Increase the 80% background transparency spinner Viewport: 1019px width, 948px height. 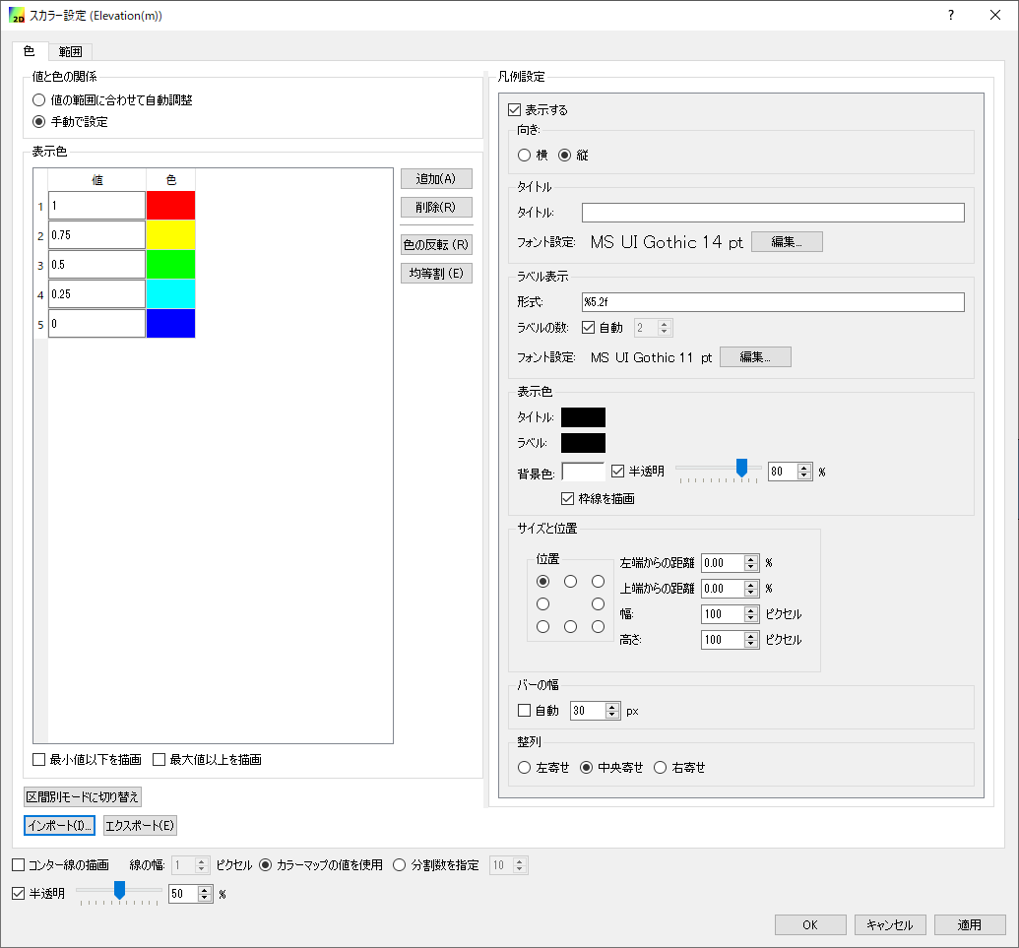tap(804, 468)
